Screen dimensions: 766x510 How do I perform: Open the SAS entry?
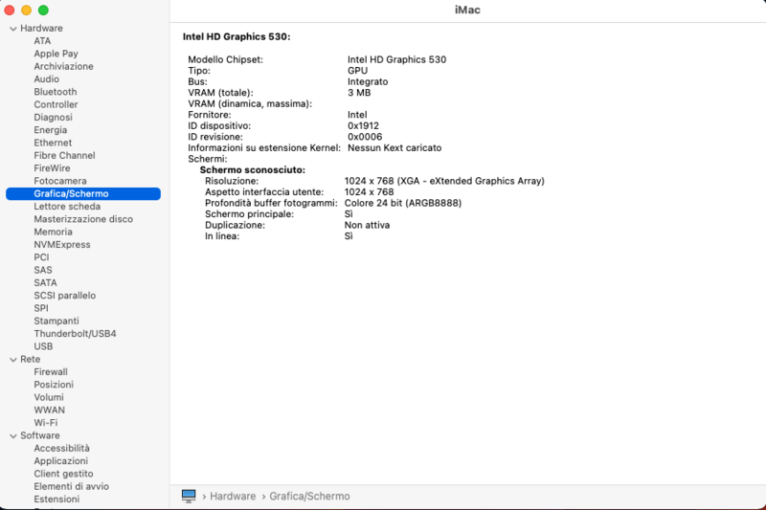tap(43, 270)
